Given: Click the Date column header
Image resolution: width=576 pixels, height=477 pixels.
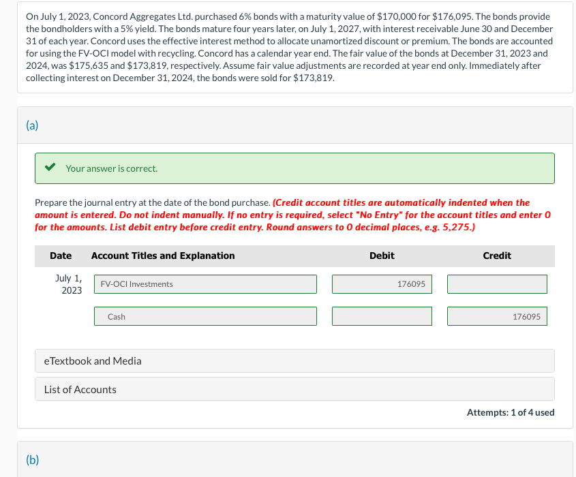Looking at the screenshot, I should pos(61,256).
